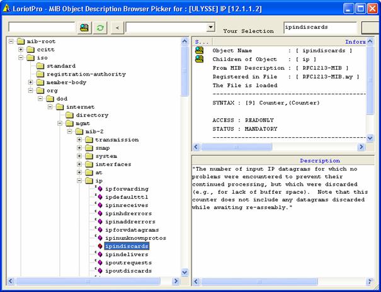This screenshot has height=292, width=381.
Task: Expand the ccitt tree node
Action: 21,50
